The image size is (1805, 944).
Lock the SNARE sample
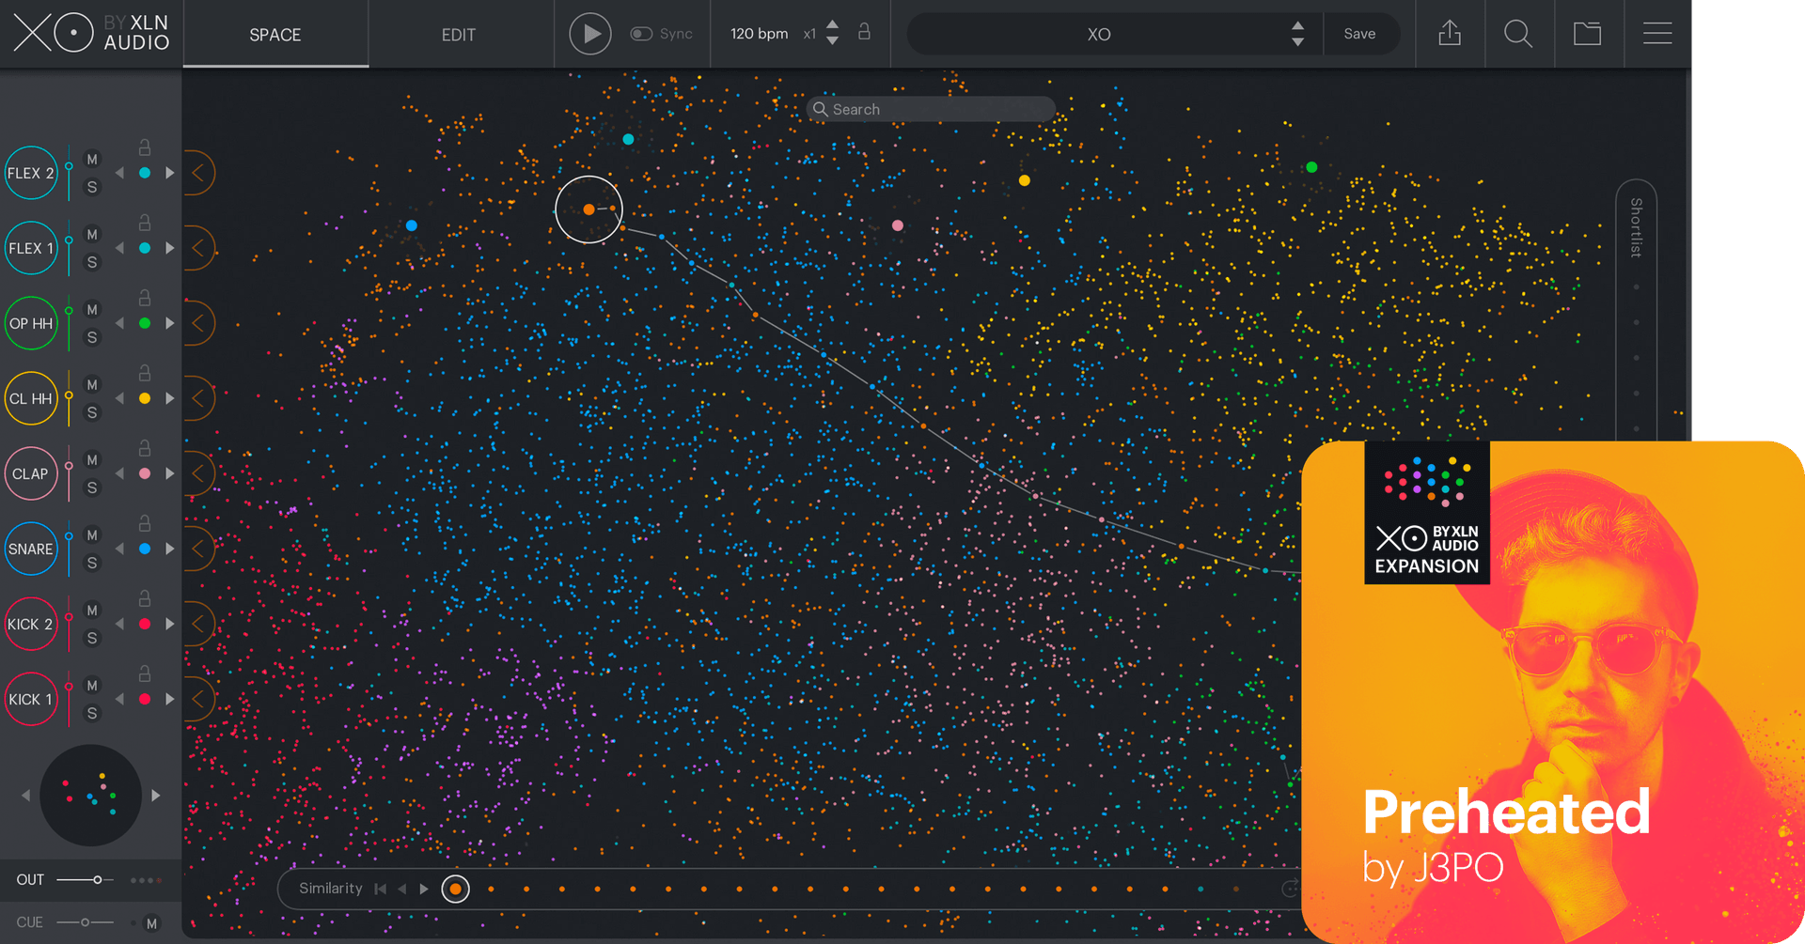(x=145, y=523)
